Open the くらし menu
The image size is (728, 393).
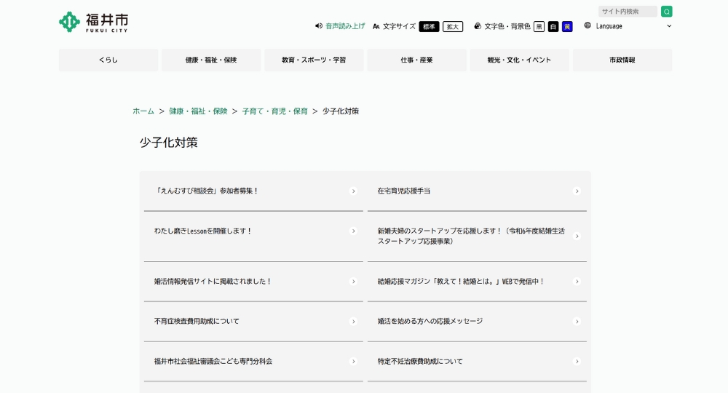108,60
